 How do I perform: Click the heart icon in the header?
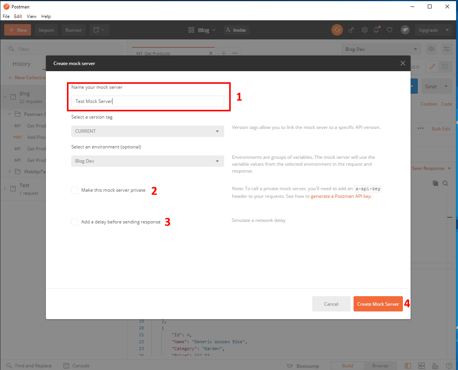(x=390, y=30)
